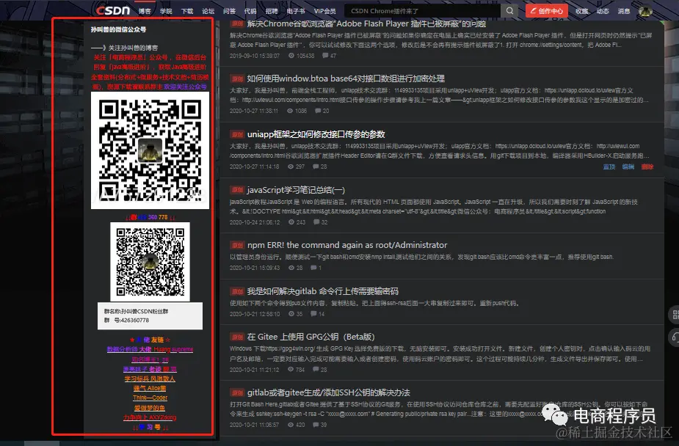Click the 原创 badge on the Gitee GPG article
This screenshot has height=446, width=679.
point(237,337)
